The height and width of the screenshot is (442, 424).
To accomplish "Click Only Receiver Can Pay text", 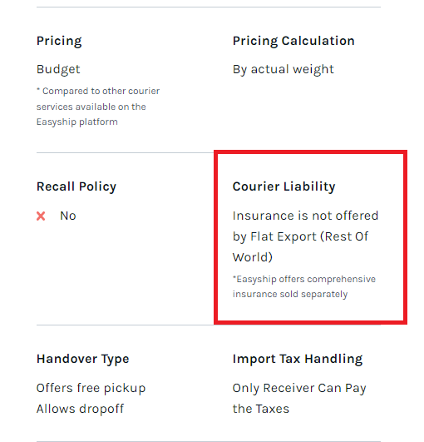I will (x=299, y=389).
